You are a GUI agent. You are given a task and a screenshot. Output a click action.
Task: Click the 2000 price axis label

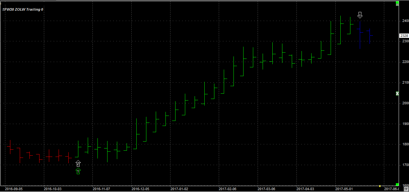[x=405, y=103]
